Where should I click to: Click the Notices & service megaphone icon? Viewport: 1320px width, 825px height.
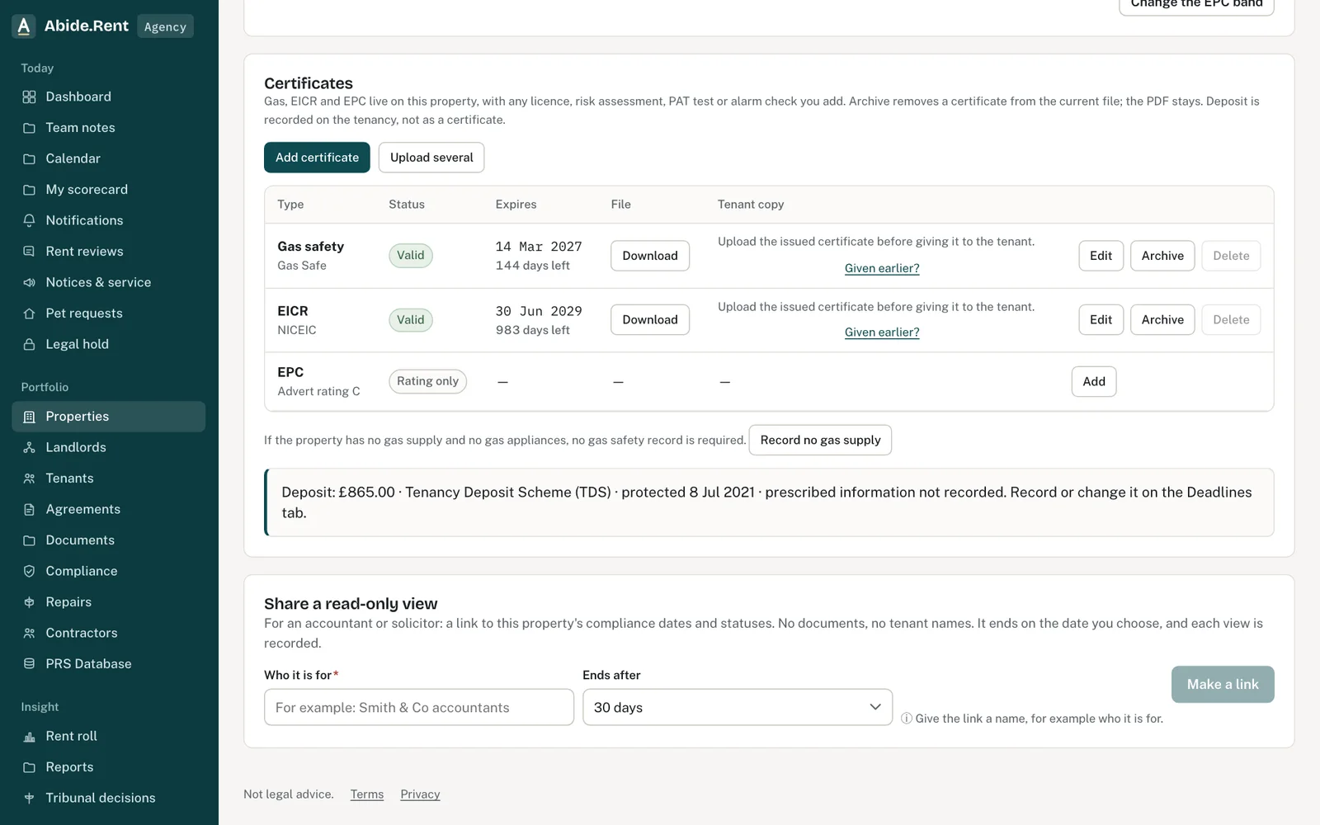(x=29, y=282)
